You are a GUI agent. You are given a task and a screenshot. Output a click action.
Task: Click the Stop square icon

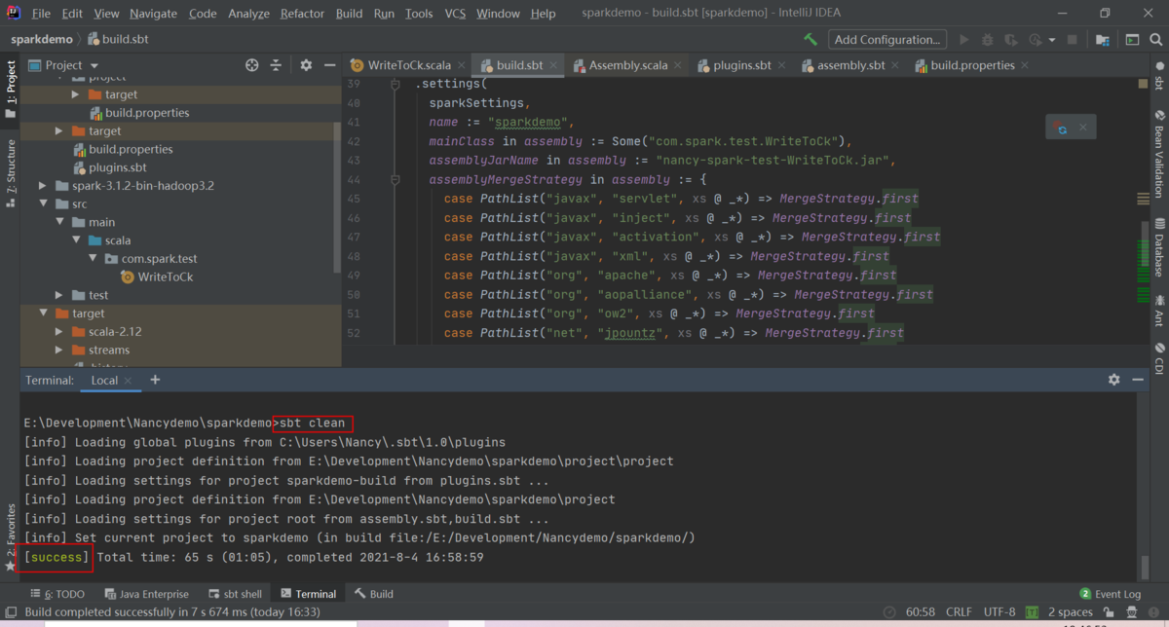coord(1072,40)
